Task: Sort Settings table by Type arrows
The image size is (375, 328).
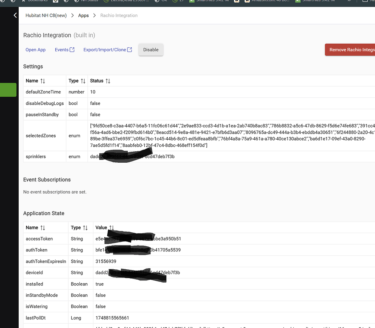Action: [83, 81]
